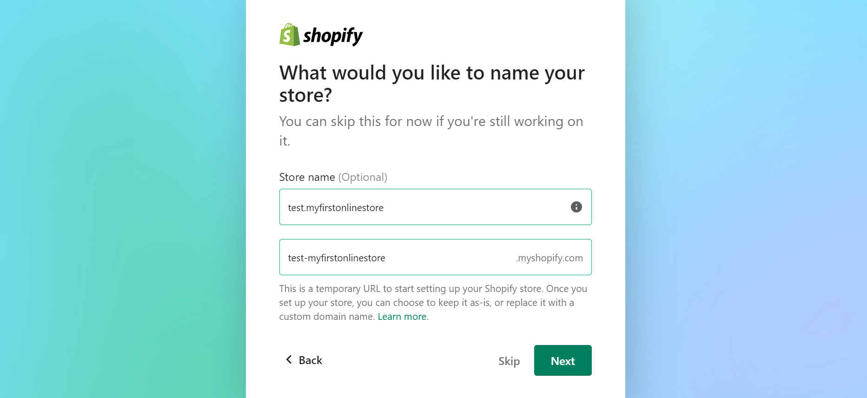The width and height of the screenshot is (867, 398).
Task: Click the 'Store name (Optional)' label
Action: tap(333, 177)
